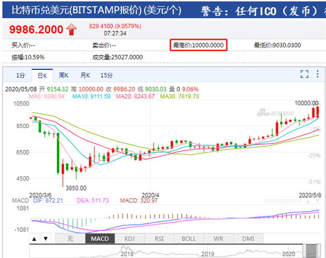Click the 3850.00 low price annotation
Viewport: 326px width, 258px height.
coord(76,188)
